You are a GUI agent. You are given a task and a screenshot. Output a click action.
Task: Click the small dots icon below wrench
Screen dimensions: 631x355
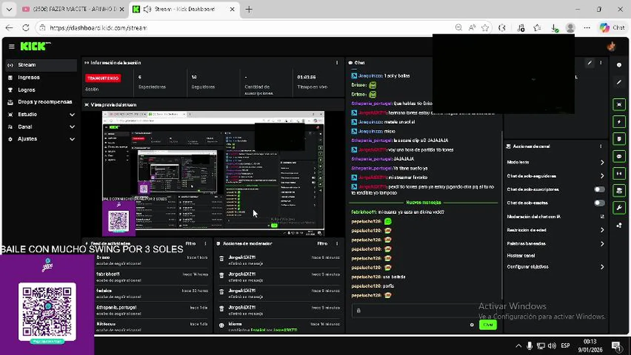point(619,225)
